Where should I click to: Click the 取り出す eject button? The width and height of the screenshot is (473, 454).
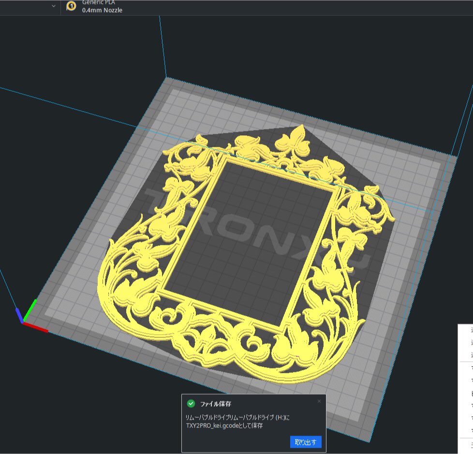coord(306,442)
